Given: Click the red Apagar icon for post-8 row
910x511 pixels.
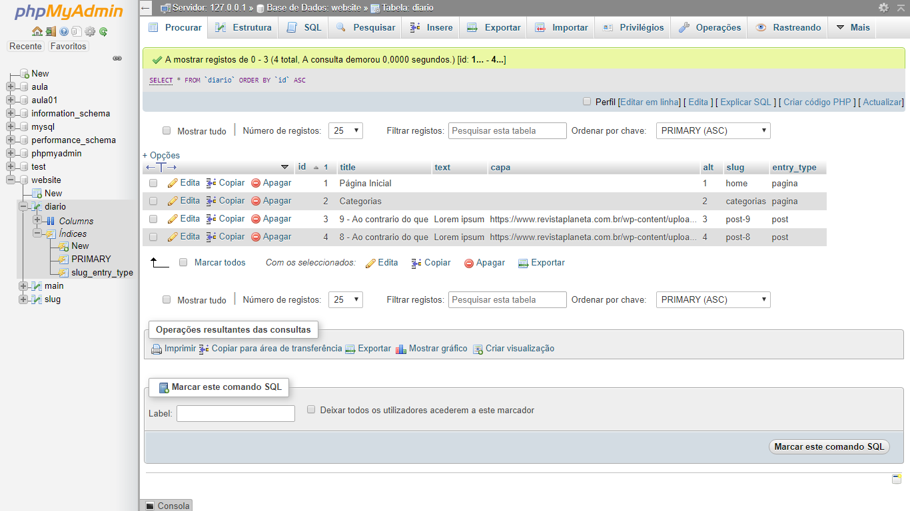Looking at the screenshot, I should (256, 237).
